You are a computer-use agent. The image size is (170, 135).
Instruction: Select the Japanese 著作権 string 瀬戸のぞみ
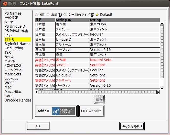[125, 24]
